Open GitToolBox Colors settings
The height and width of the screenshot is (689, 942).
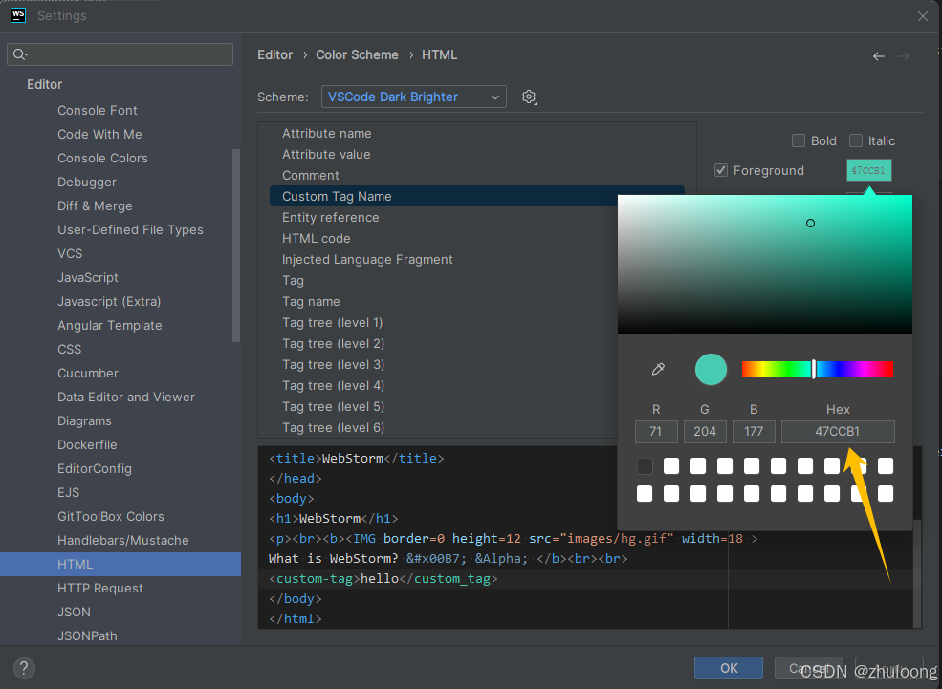(x=111, y=516)
